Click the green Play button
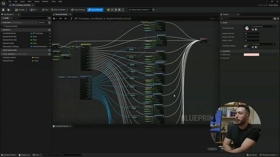This screenshot has height=157, width=280. pos(108,10)
